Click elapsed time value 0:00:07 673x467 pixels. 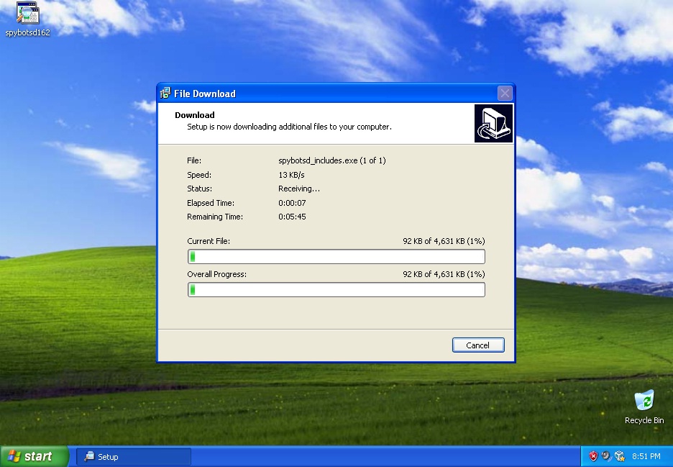pyautogui.click(x=292, y=203)
